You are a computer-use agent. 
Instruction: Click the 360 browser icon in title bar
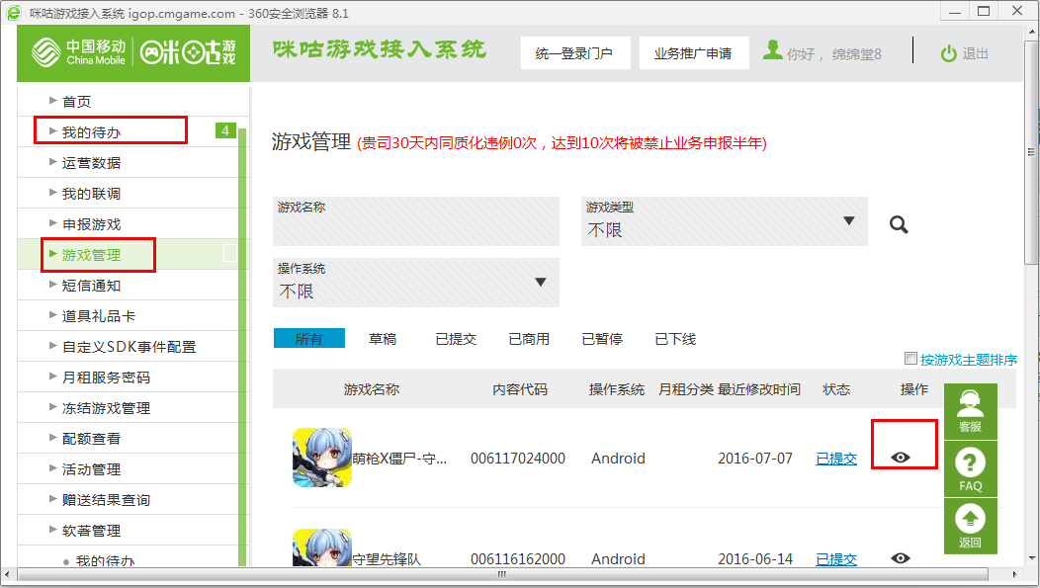[13, 13]
